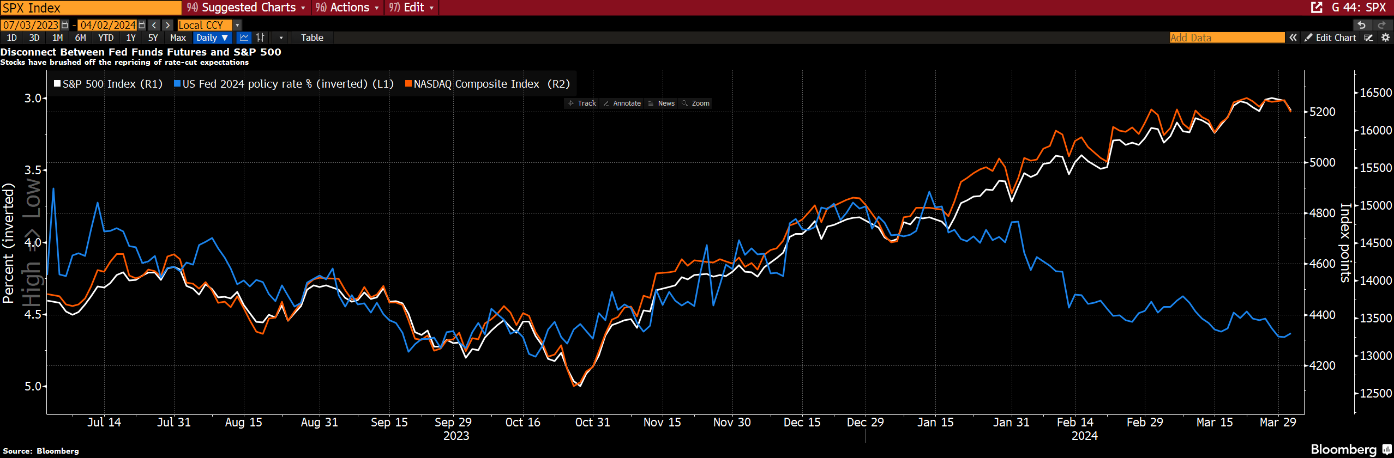This screenshot has height=458, width=1394.
Task: Click the 5200 R1 axis value
Action: [1323, 112]
